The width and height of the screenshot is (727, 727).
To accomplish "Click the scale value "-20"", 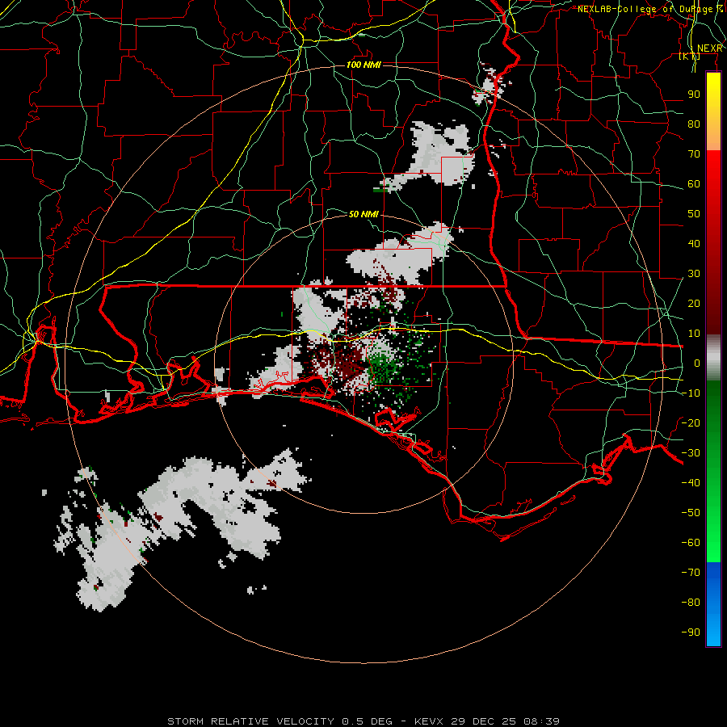I will pos(691,422).
